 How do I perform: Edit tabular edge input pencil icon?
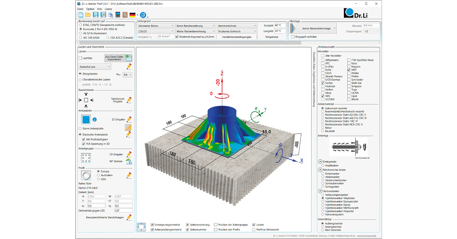click(129, 100)
